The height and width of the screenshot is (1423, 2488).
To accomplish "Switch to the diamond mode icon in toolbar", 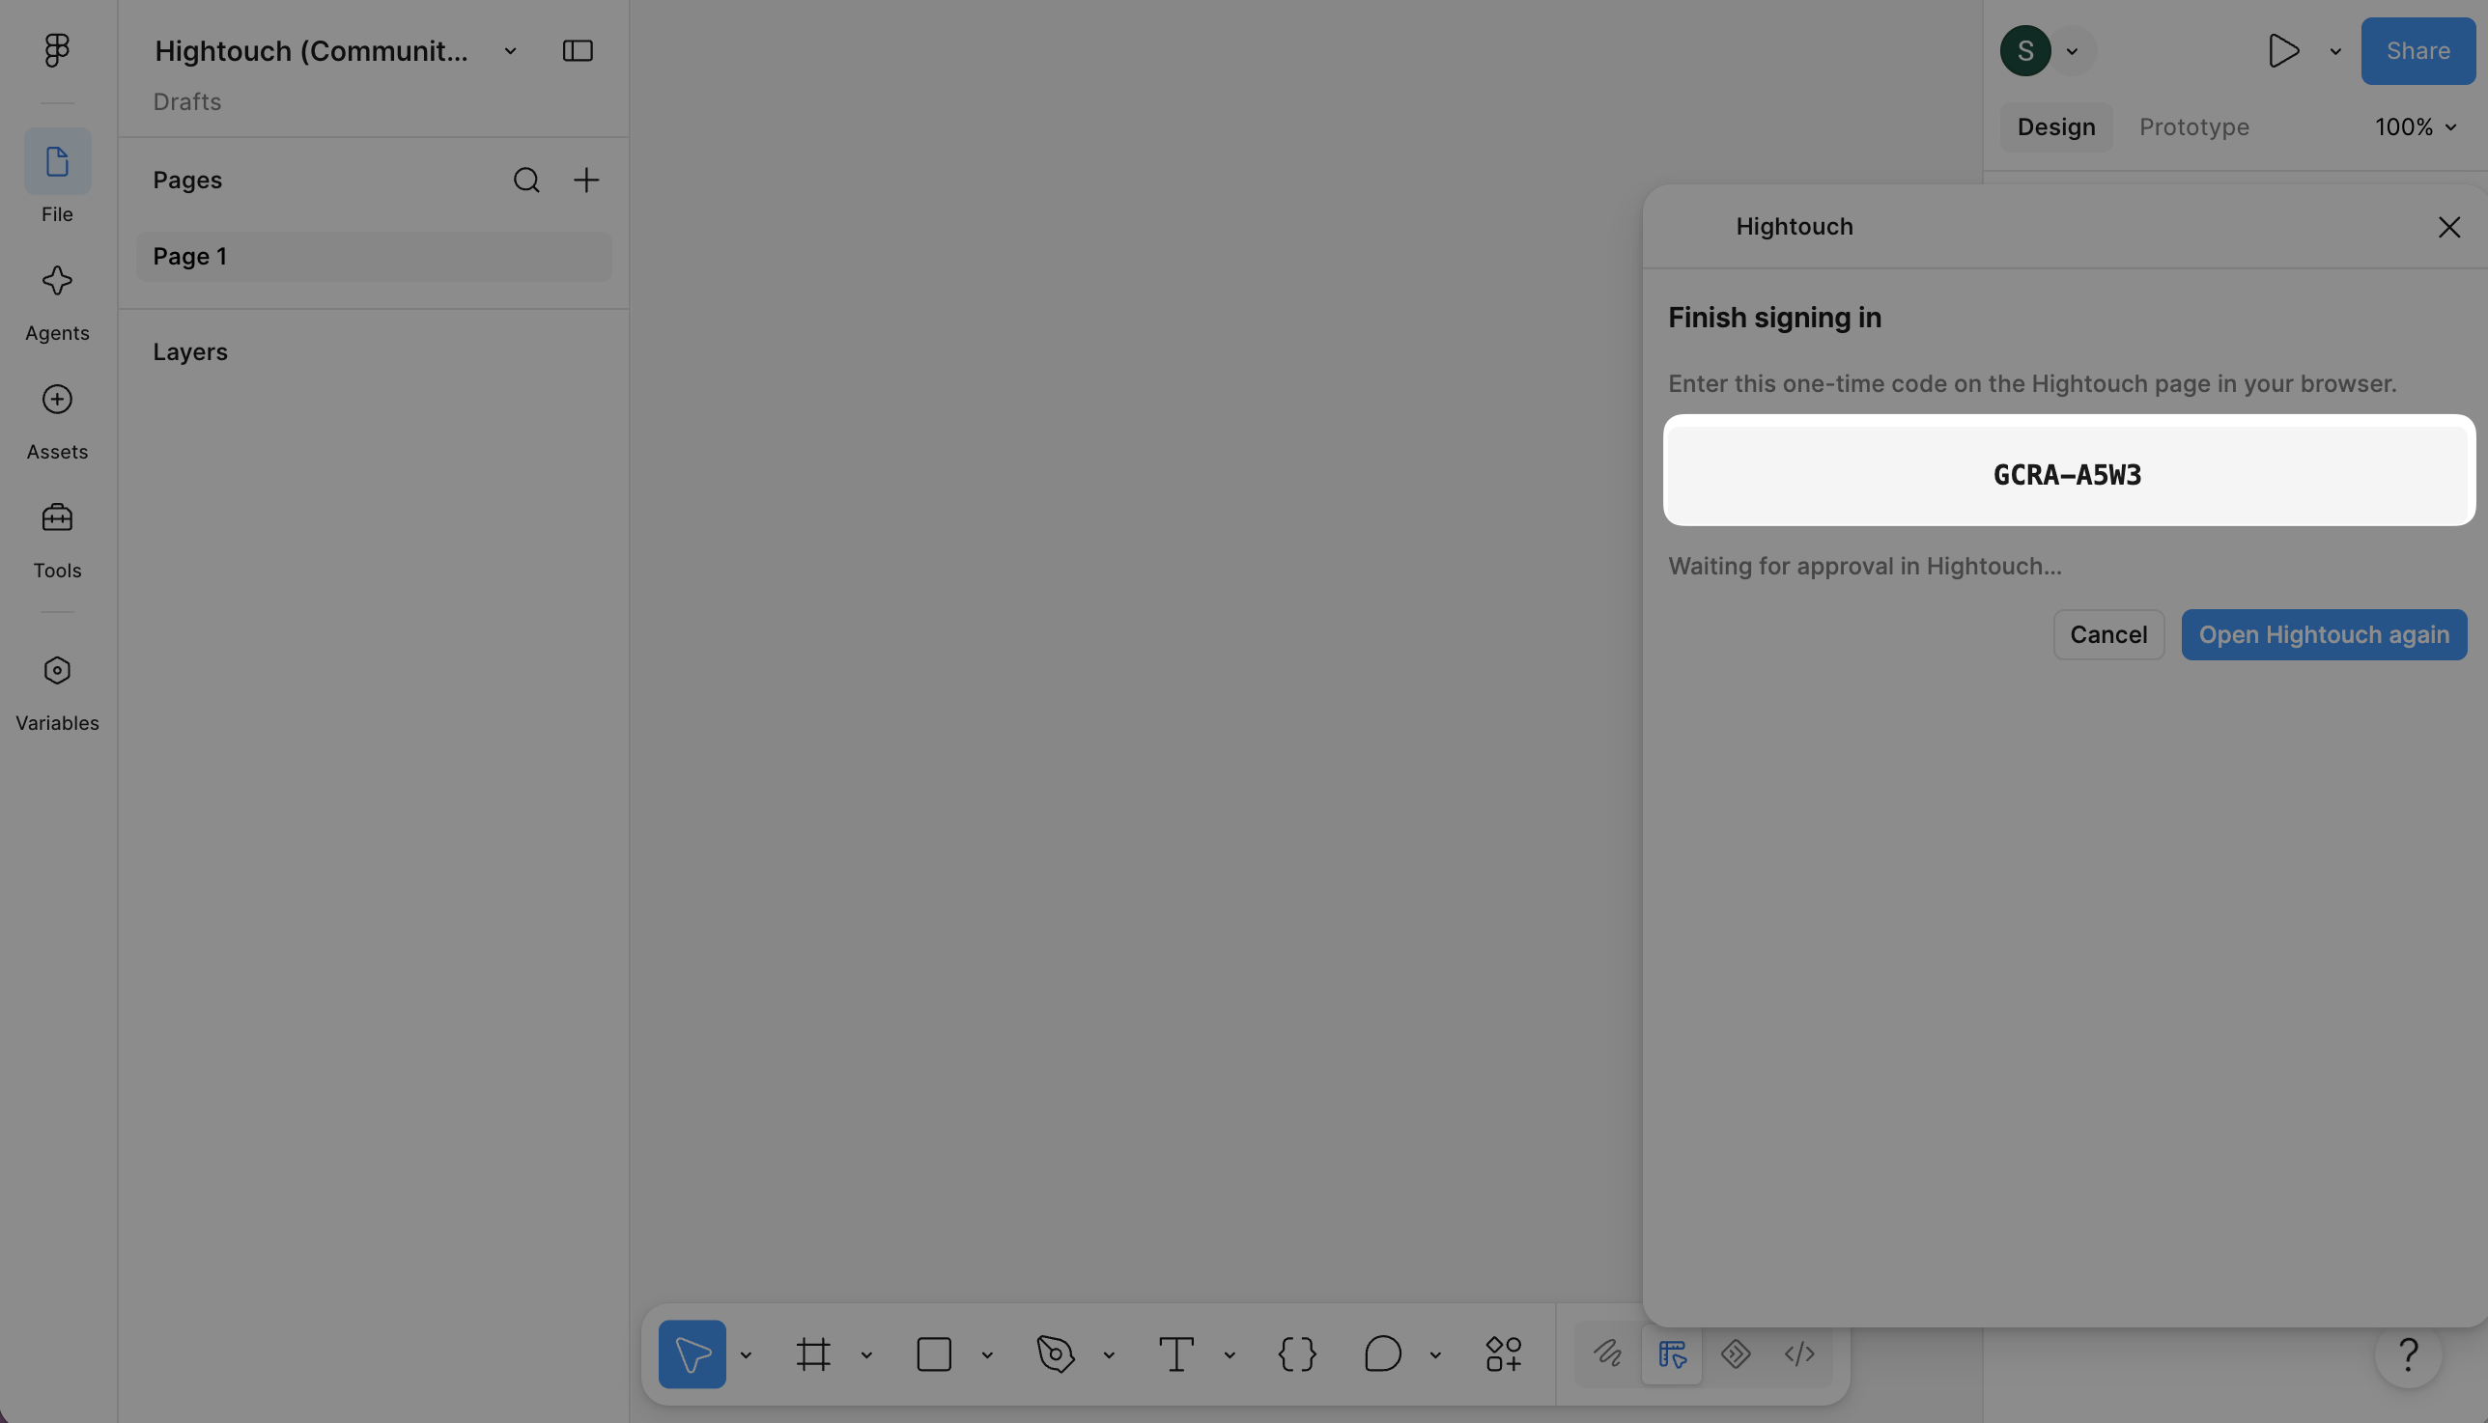I will (x=1736, y=1353).
